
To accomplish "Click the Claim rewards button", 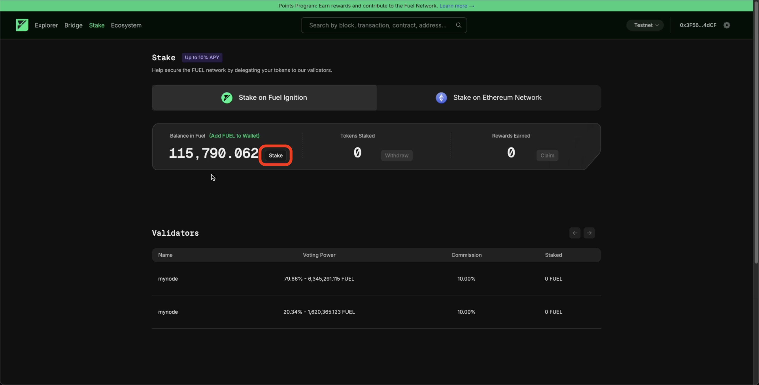I will pyautogui.click(x=547, y=155).
